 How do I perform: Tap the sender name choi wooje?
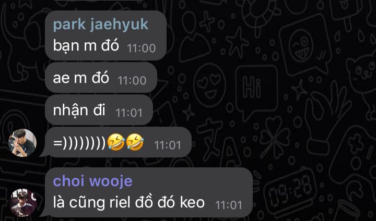93,181
